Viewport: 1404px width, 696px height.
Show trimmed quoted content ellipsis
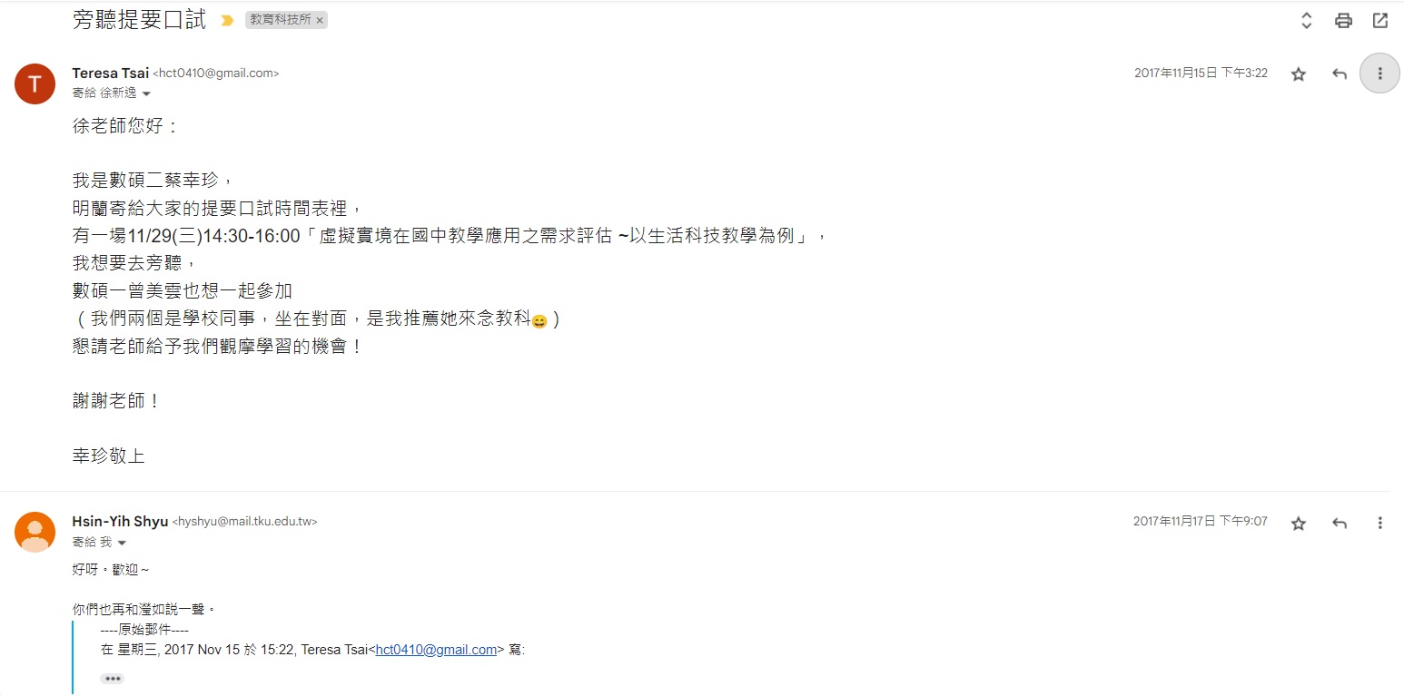(112, 679)
